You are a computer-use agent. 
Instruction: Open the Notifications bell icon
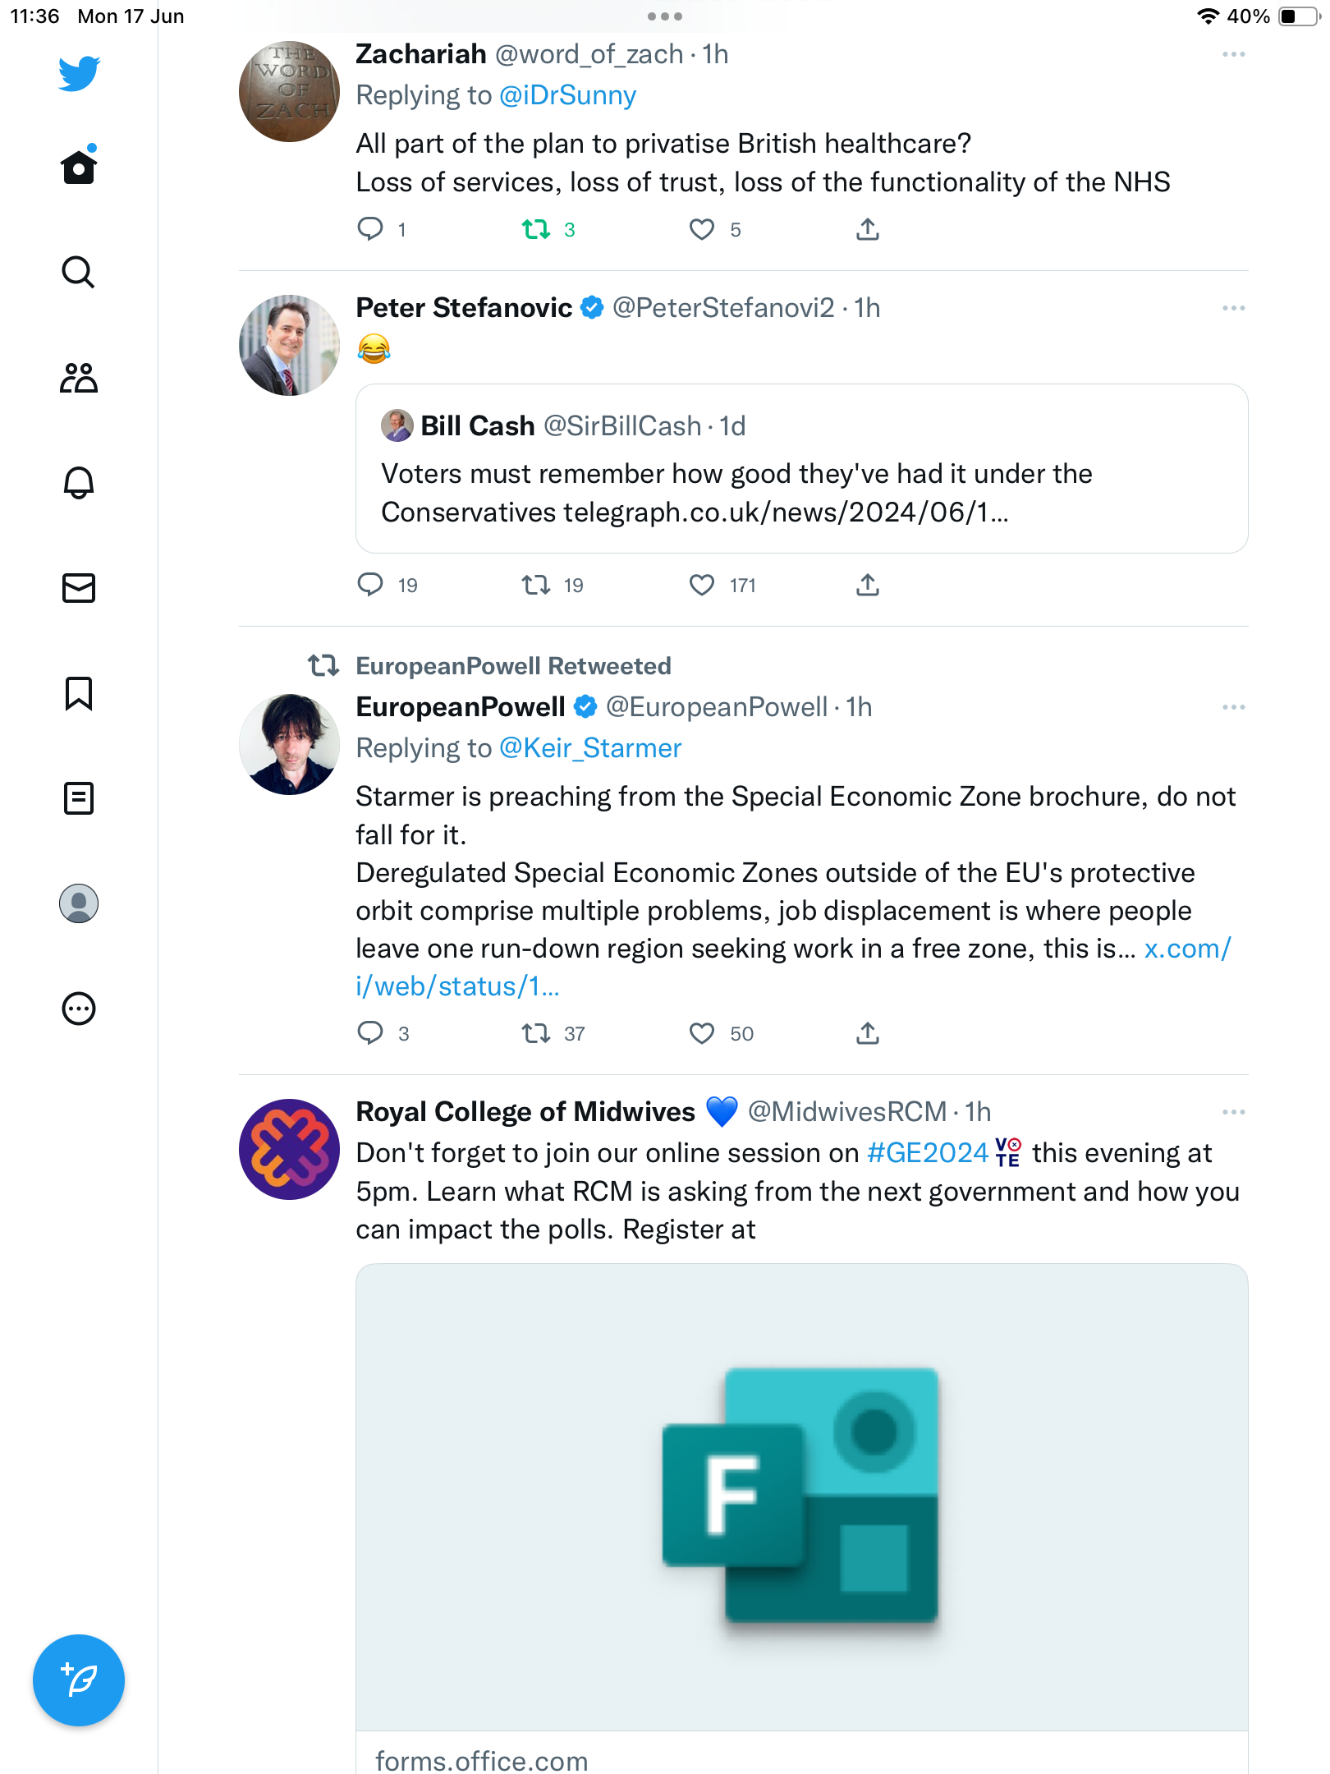79,483
